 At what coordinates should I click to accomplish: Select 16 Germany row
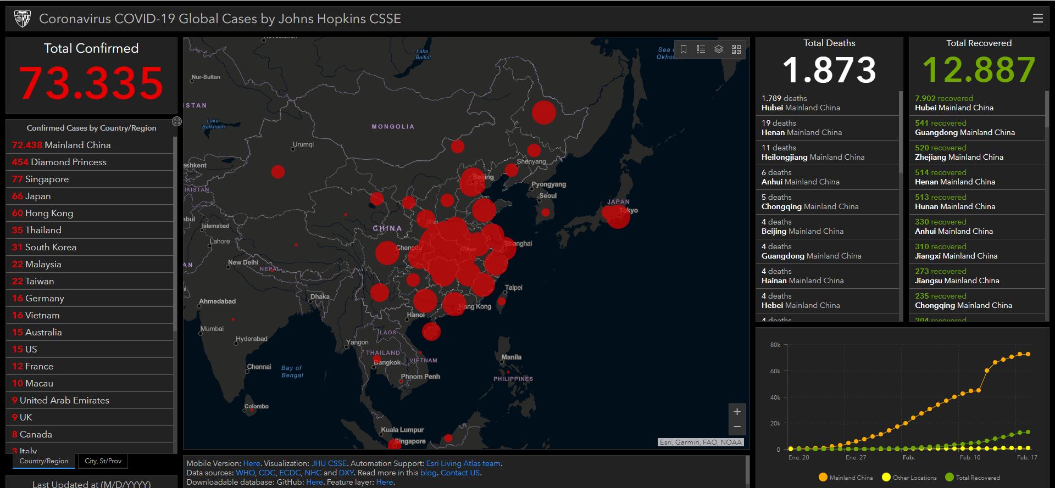tap(90, 298)
